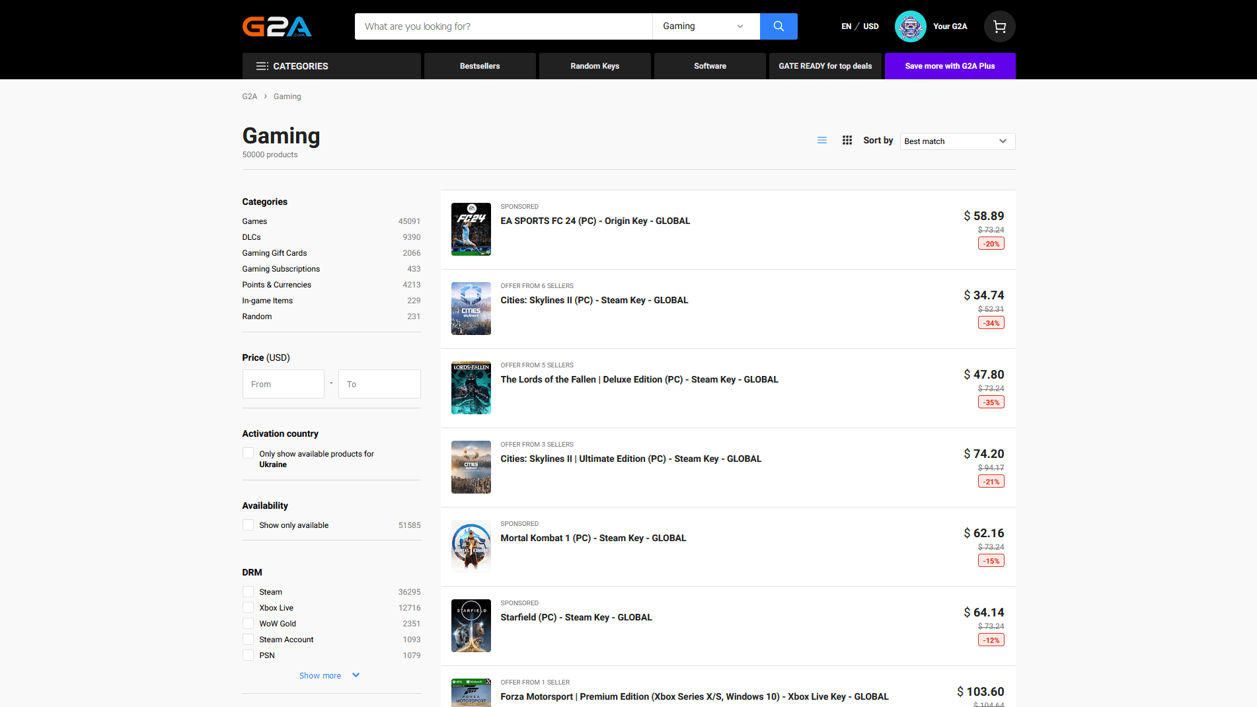Viewport: 1257px width, 707px height.
Task: Check the Show only available option
Action: pos(248,525)
